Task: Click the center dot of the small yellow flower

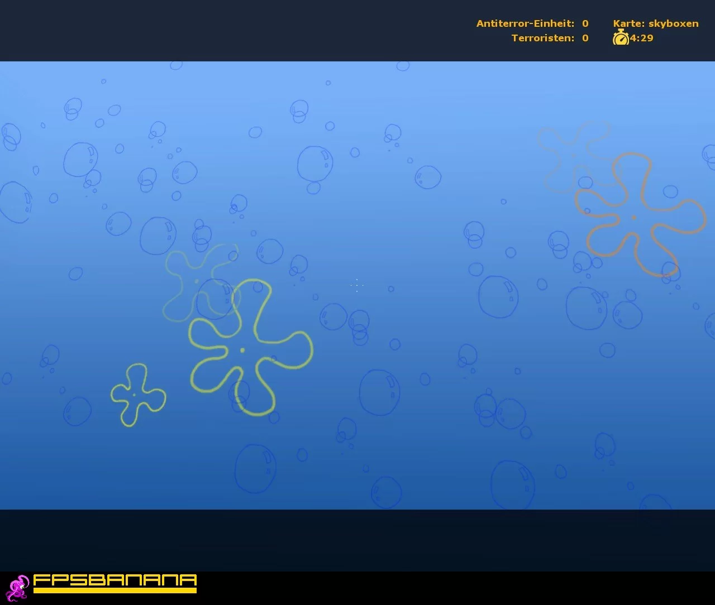Action: click(x=134, y=395)
